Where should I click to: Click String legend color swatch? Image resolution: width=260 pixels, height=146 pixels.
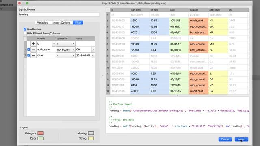tap(91, 138)
